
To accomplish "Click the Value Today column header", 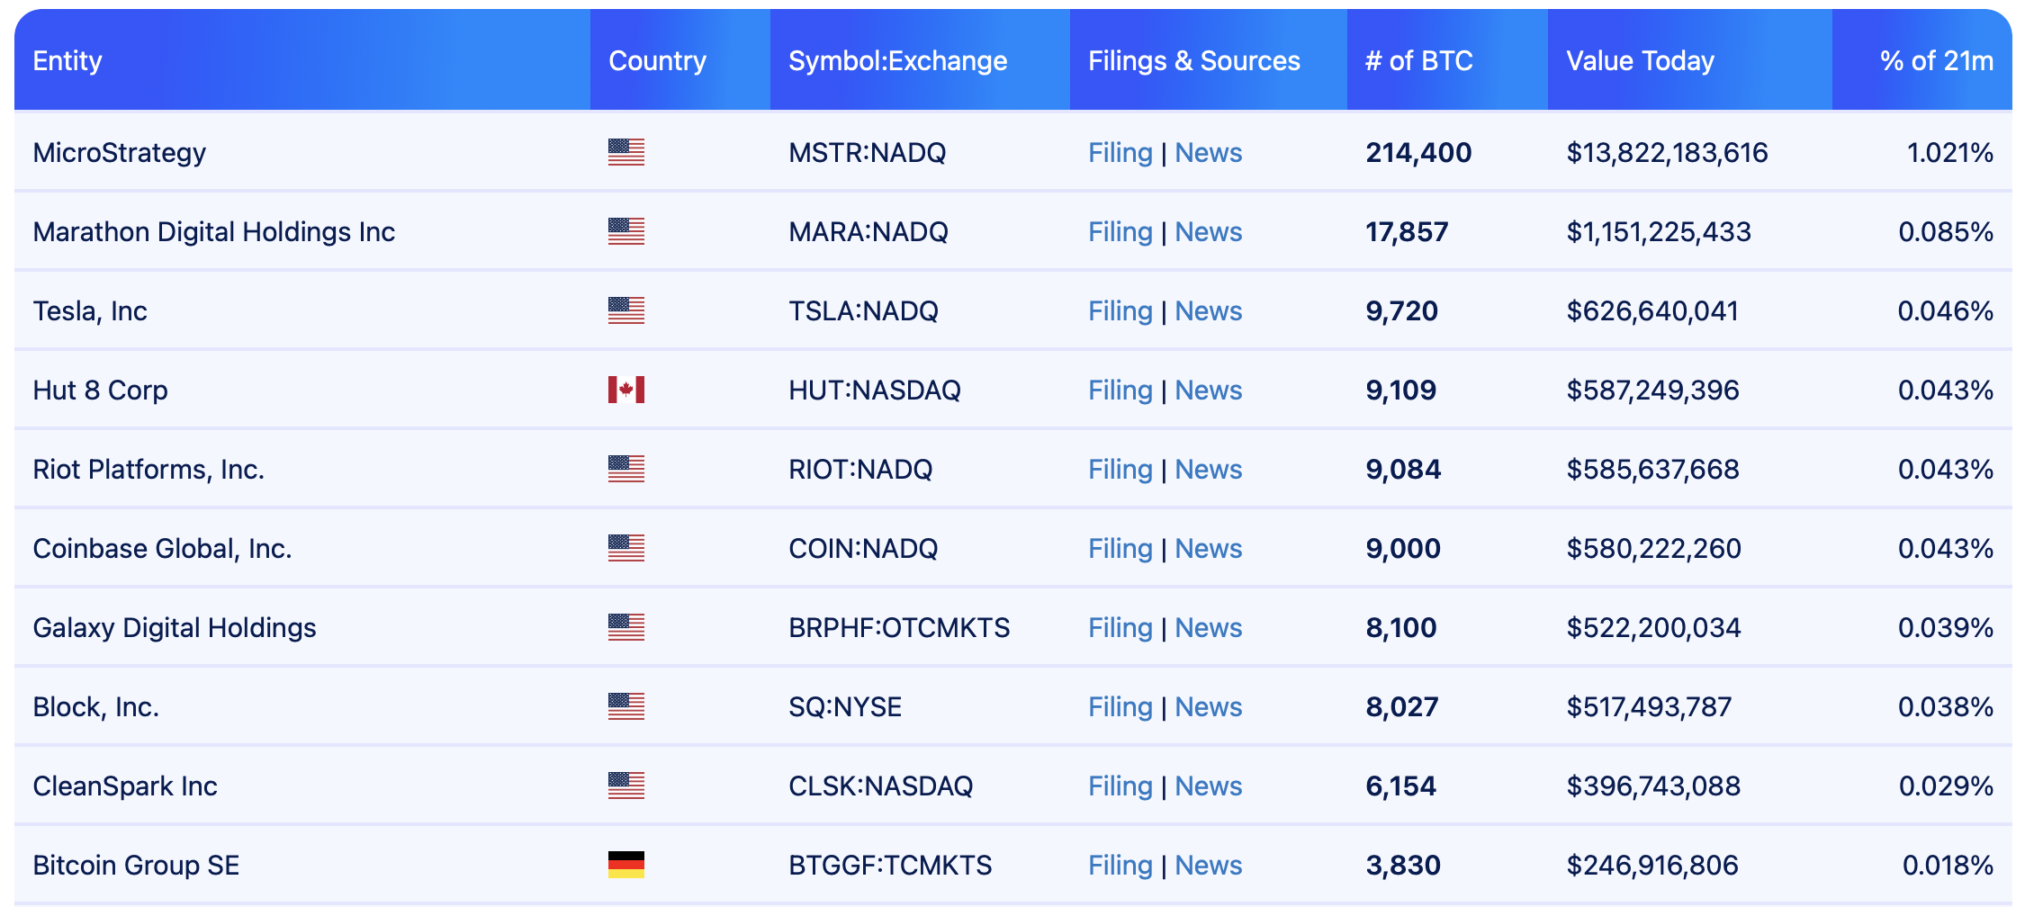I will 1640,60.
